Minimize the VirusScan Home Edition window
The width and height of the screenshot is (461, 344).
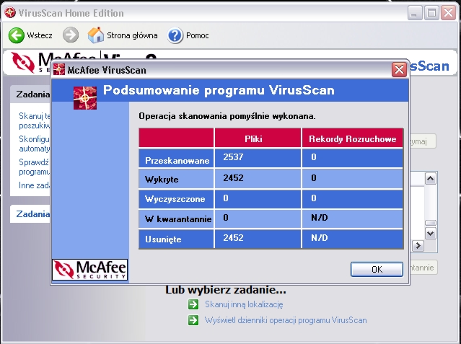[415, 13]
